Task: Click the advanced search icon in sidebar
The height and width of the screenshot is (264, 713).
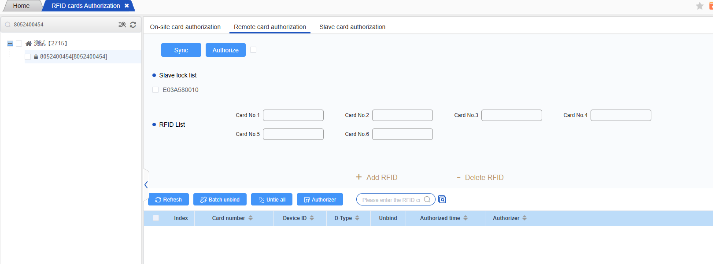Action: (122, 25)
